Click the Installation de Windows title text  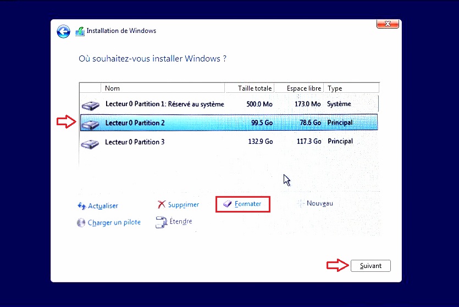[121, 31]
